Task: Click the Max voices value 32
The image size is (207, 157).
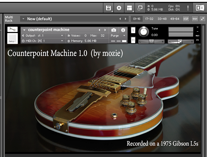Action: coord(102,36)
